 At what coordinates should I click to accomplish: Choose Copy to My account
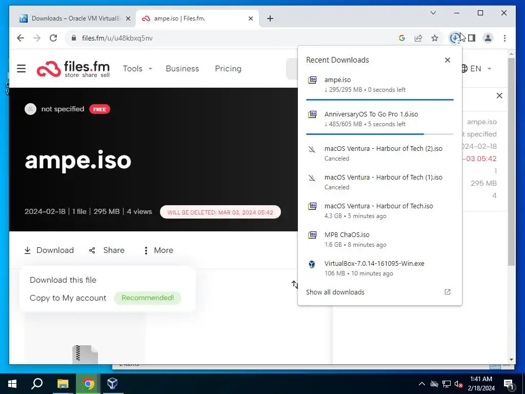pos(68,298)
